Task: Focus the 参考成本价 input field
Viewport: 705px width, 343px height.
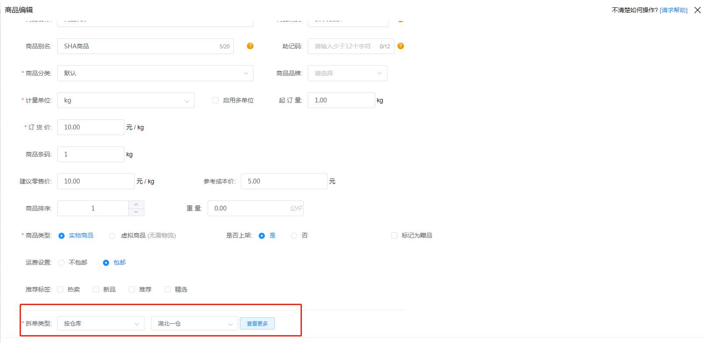Action: pyautogui.click(x=284, y=181)
